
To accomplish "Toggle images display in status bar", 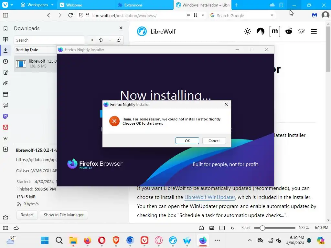I will click(x=211, y=228).
